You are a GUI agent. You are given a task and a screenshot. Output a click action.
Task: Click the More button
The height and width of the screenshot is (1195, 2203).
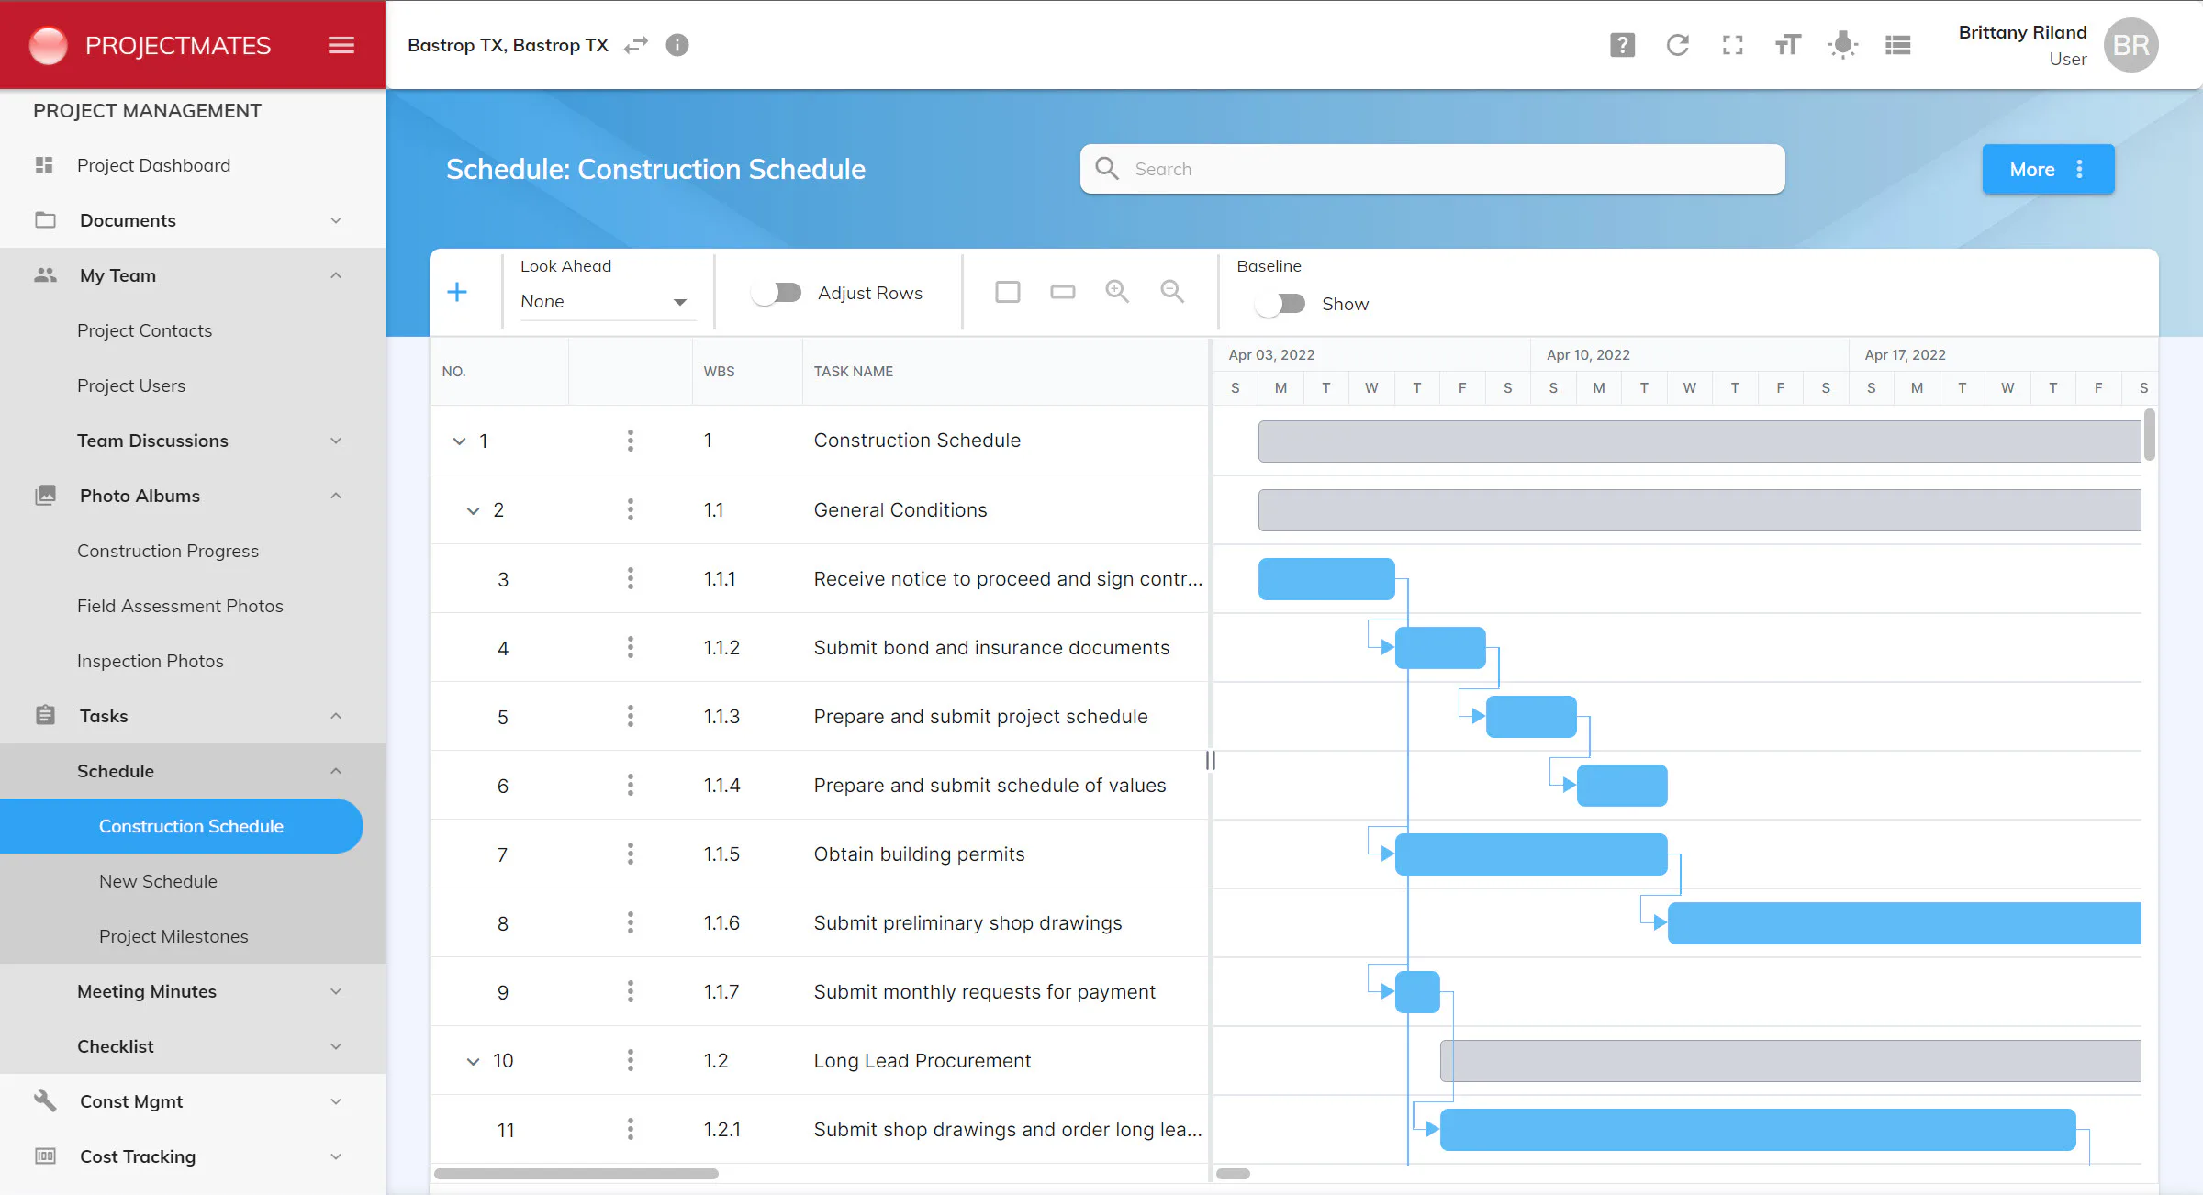coord(2047,169)
